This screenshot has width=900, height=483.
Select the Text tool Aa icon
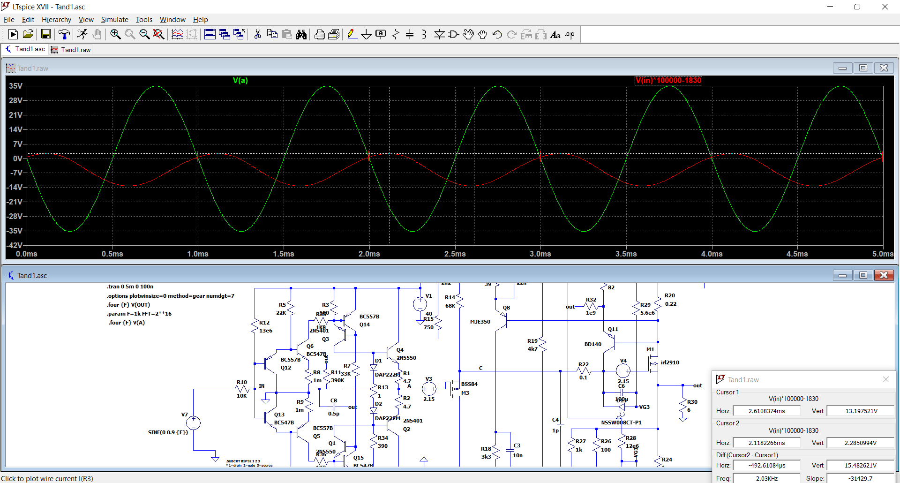tap(555, 34)
